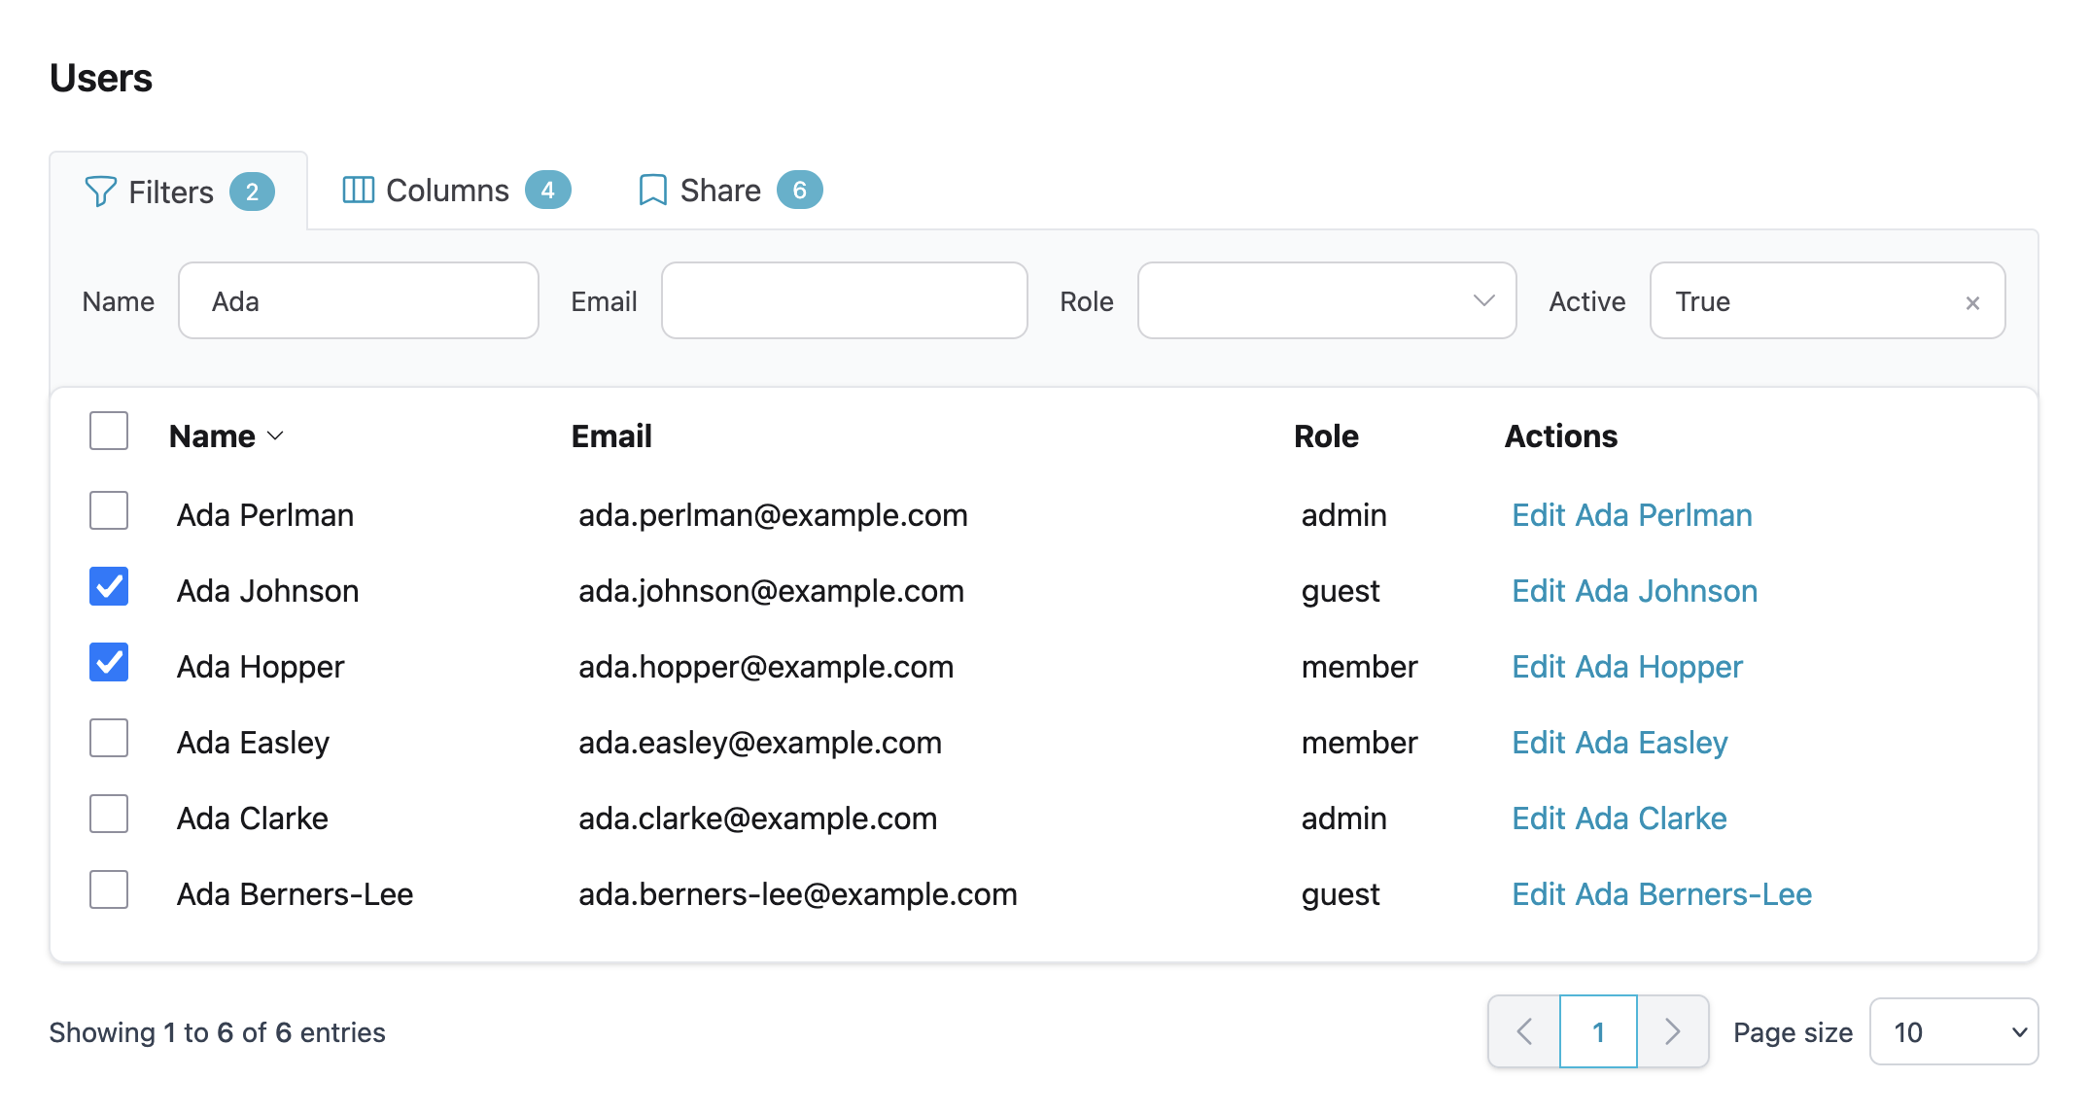Image resolution: width=2090 pixels, height=1114 pixels.
Task: Click the Role column header
Action: (1326, 436)
